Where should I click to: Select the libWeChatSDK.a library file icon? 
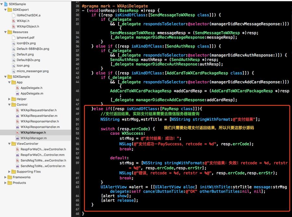pyautogui.click(x=14, y=15)
